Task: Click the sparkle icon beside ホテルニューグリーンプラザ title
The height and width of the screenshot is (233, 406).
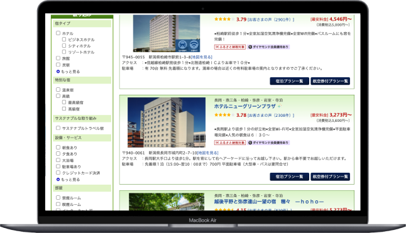Action: (x=280, y=106)
